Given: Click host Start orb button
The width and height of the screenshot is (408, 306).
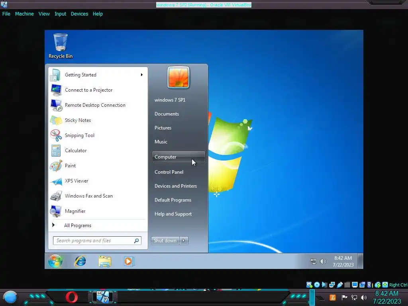Looking at the screenshot, I should click(10, 297).
